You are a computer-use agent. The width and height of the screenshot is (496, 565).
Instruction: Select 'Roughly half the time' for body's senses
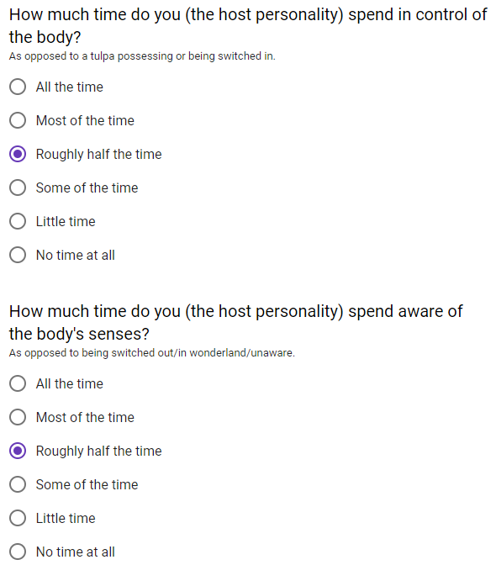(x=18, y=451)
